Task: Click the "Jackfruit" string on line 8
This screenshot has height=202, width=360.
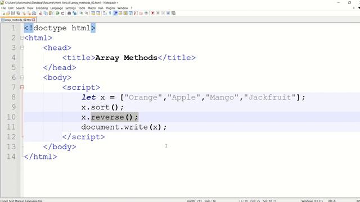Action: click(270, 97)
